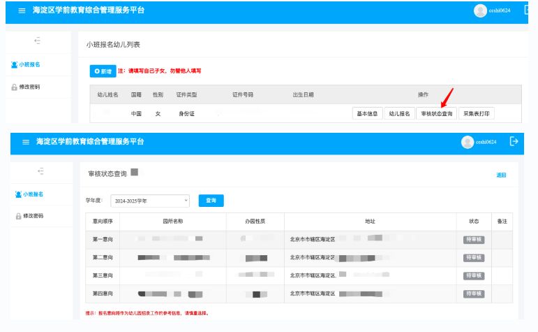The height and width of the screenshot is (332, 538).
Task: Click 审核状态查询 page heading
Action: 107,174
